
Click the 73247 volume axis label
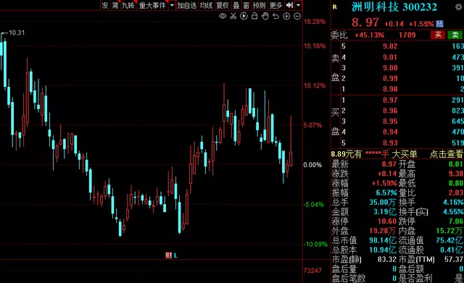coord(312,271)
